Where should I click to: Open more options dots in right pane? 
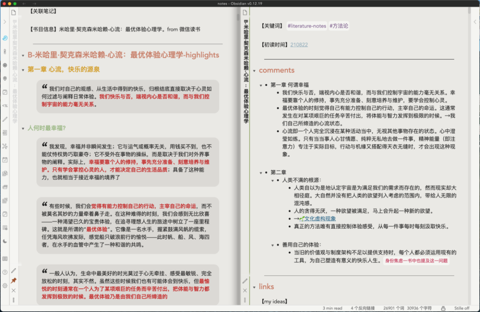pos(245,300)
